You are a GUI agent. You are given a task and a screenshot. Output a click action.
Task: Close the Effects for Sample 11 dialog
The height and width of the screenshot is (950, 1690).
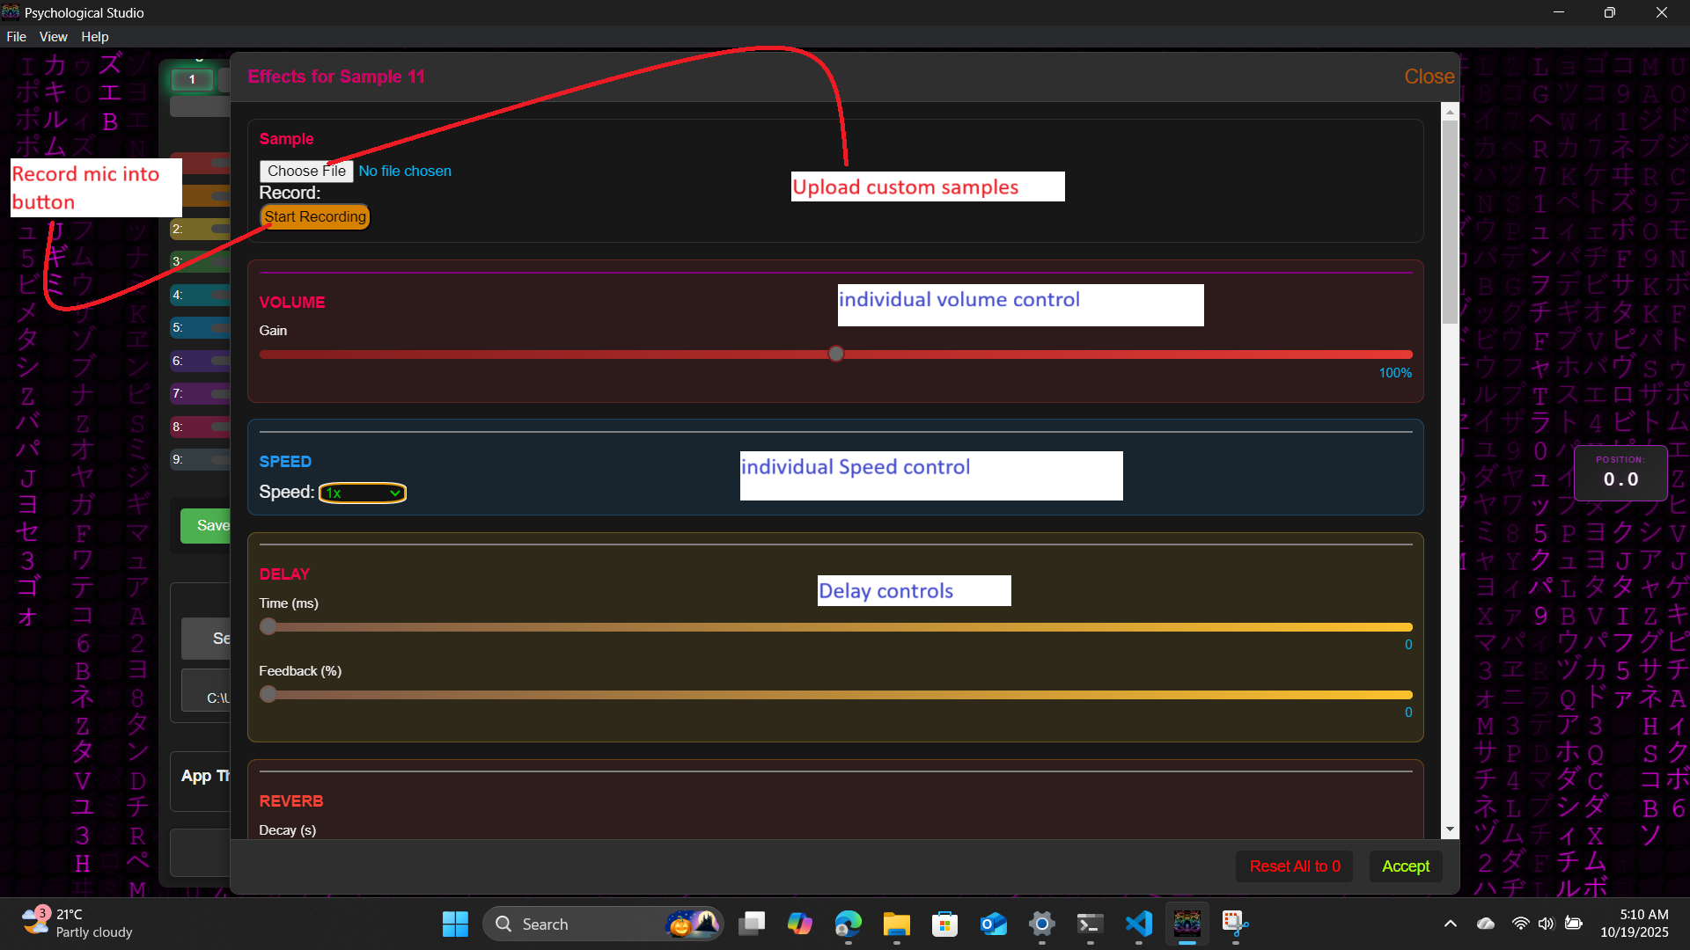point(1429,77)
